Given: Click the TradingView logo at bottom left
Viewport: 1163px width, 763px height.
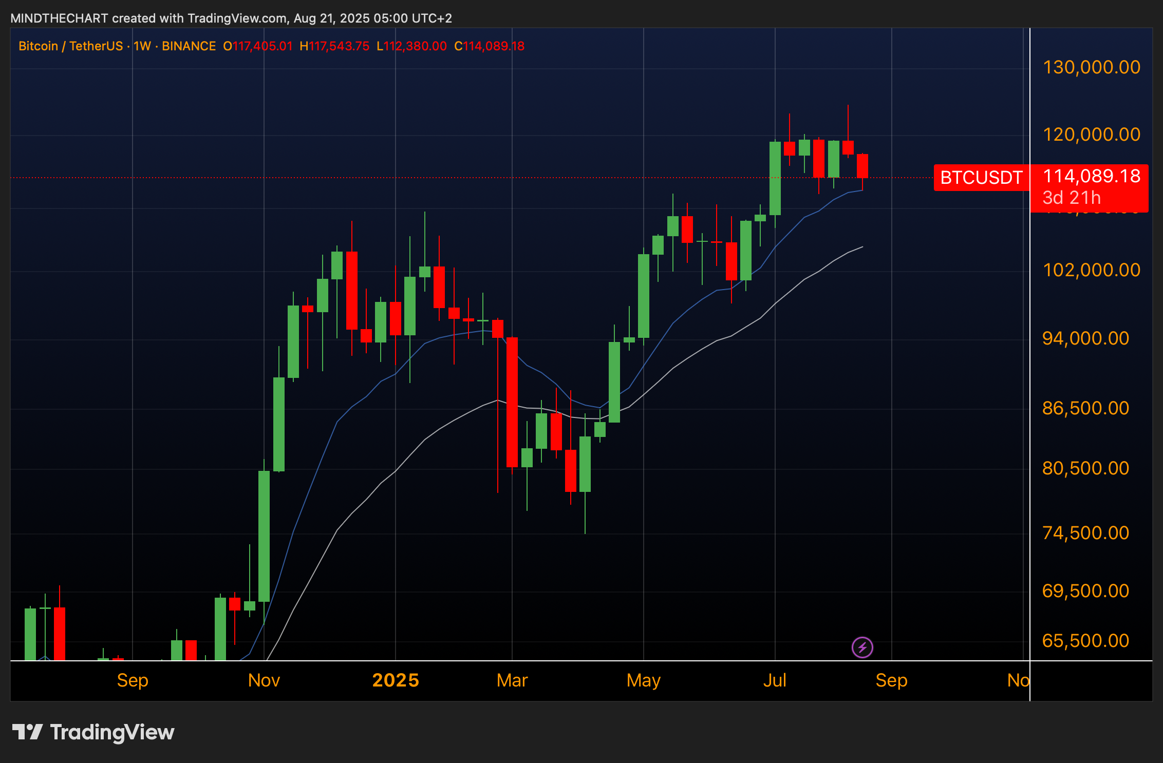Looking at the screenshot, I should [93, 732].
